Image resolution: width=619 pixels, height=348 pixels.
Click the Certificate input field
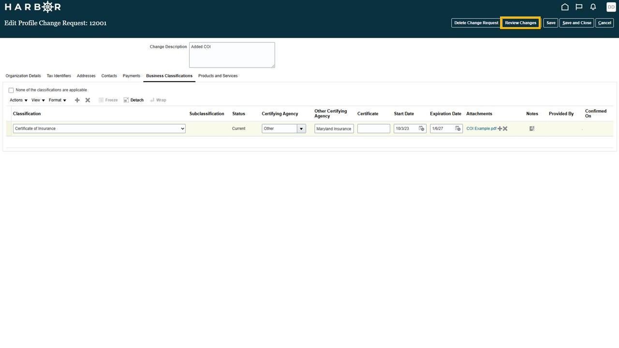pos(373,129)
